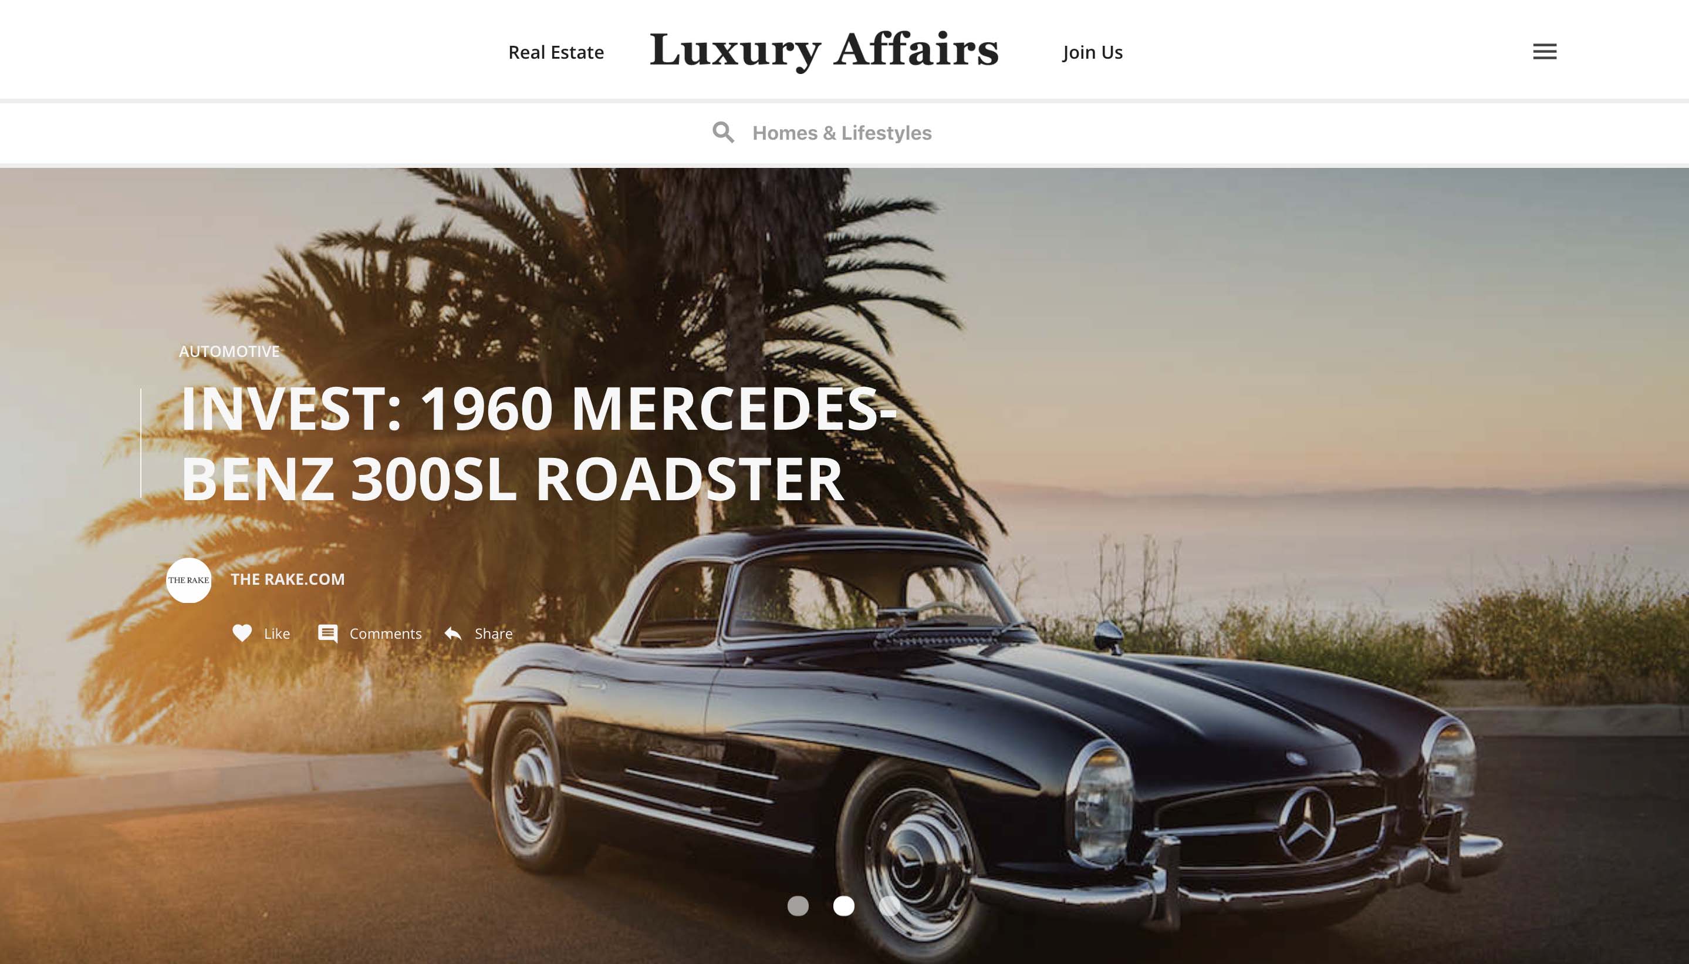Open the Automotive category link
Screen dimensions: 1689x964
[229, 352]
